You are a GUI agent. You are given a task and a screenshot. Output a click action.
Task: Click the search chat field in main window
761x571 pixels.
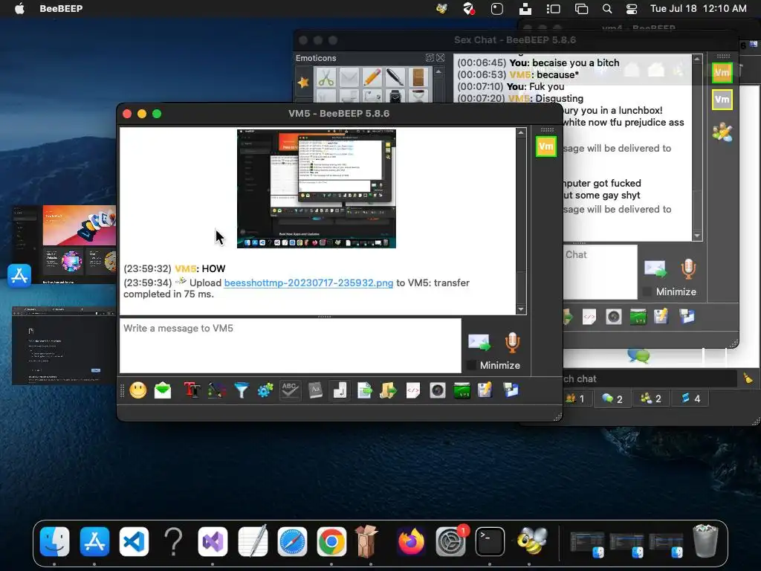pos(650,378)
